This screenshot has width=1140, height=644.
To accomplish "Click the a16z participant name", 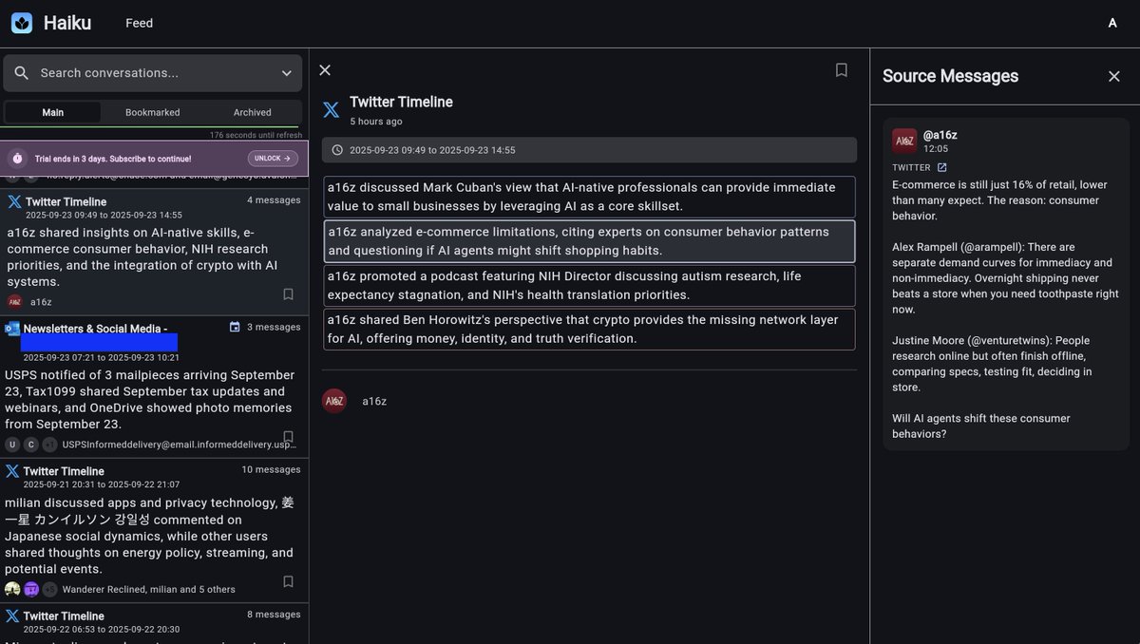I will click(374, 401).
